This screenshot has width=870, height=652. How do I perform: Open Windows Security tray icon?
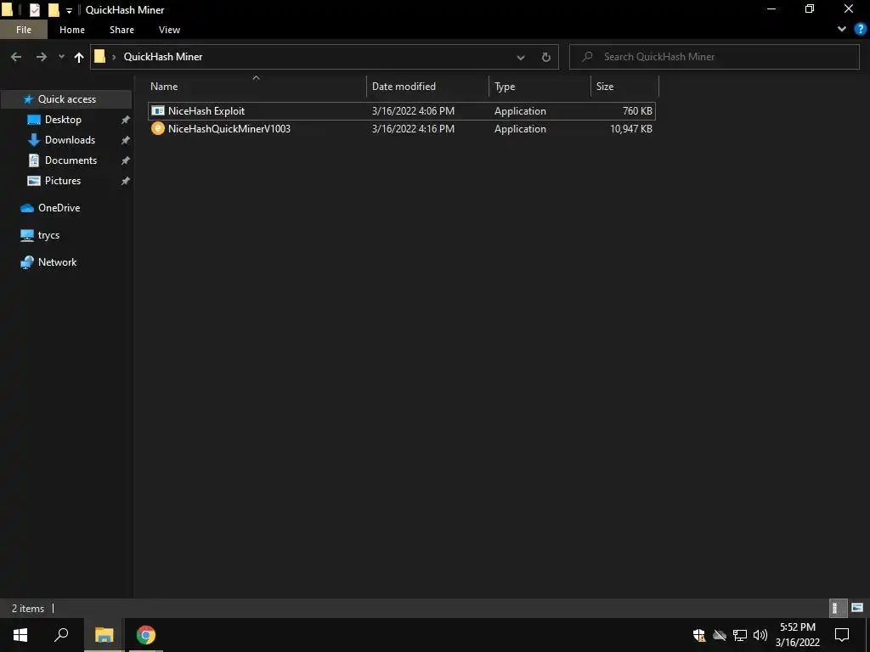(699, 635)
